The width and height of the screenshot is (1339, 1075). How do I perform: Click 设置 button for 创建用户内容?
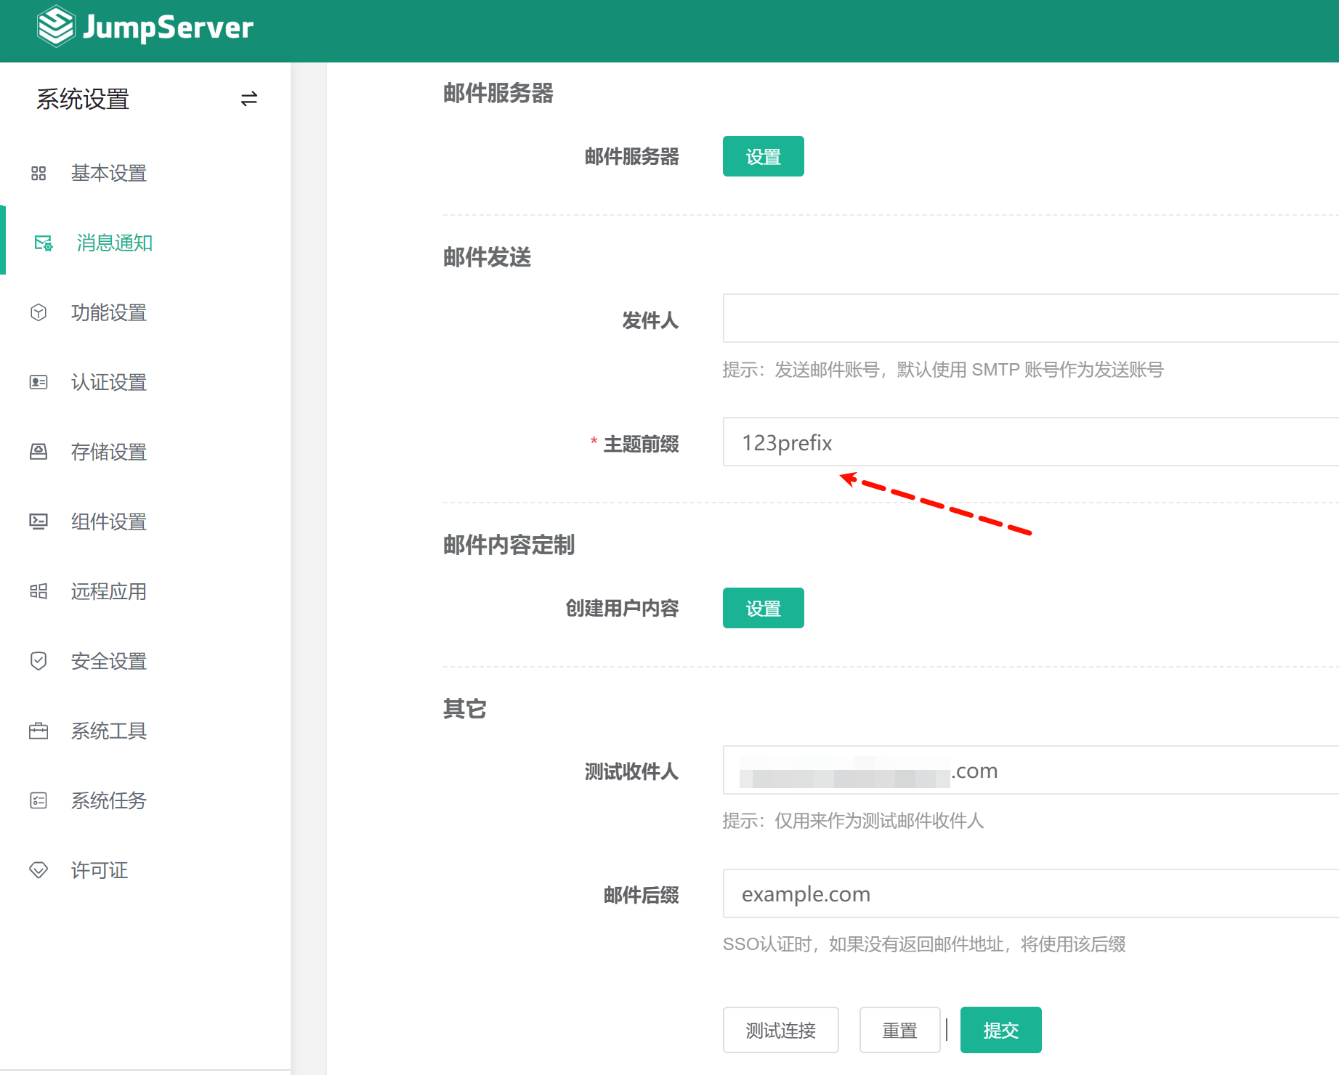click(x=763, y=609)
